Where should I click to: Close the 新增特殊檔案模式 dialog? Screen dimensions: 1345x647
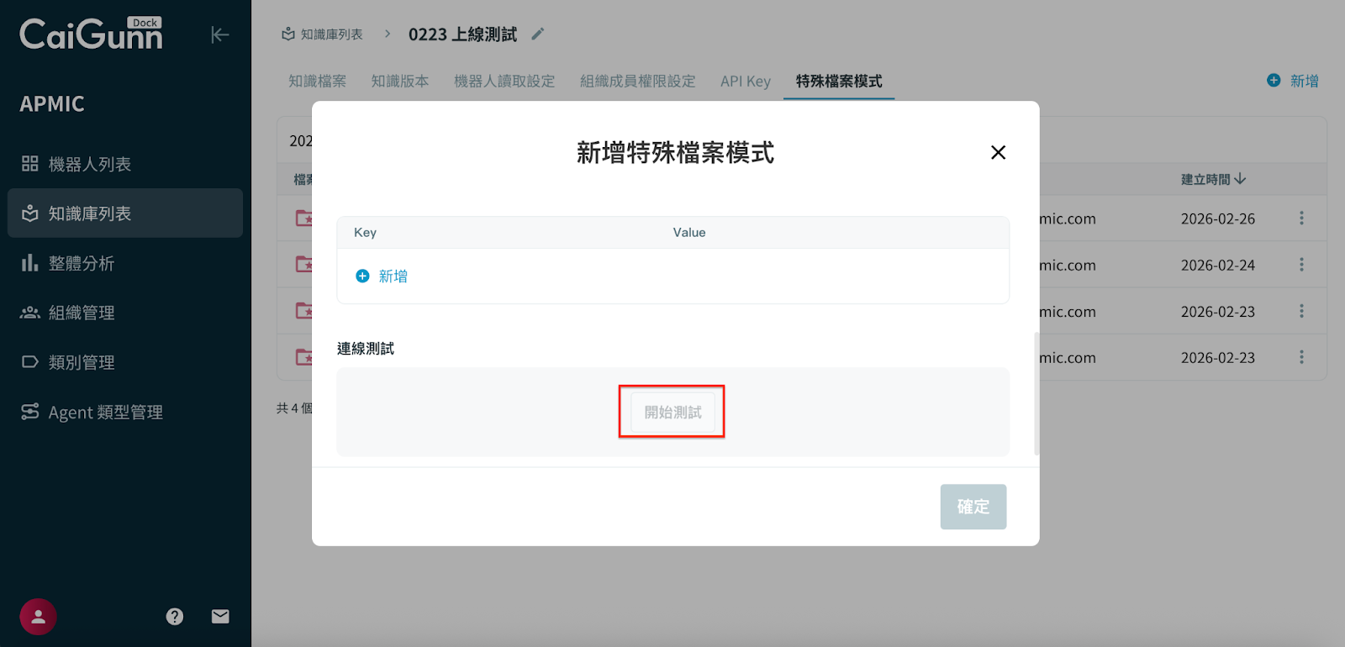998,152
